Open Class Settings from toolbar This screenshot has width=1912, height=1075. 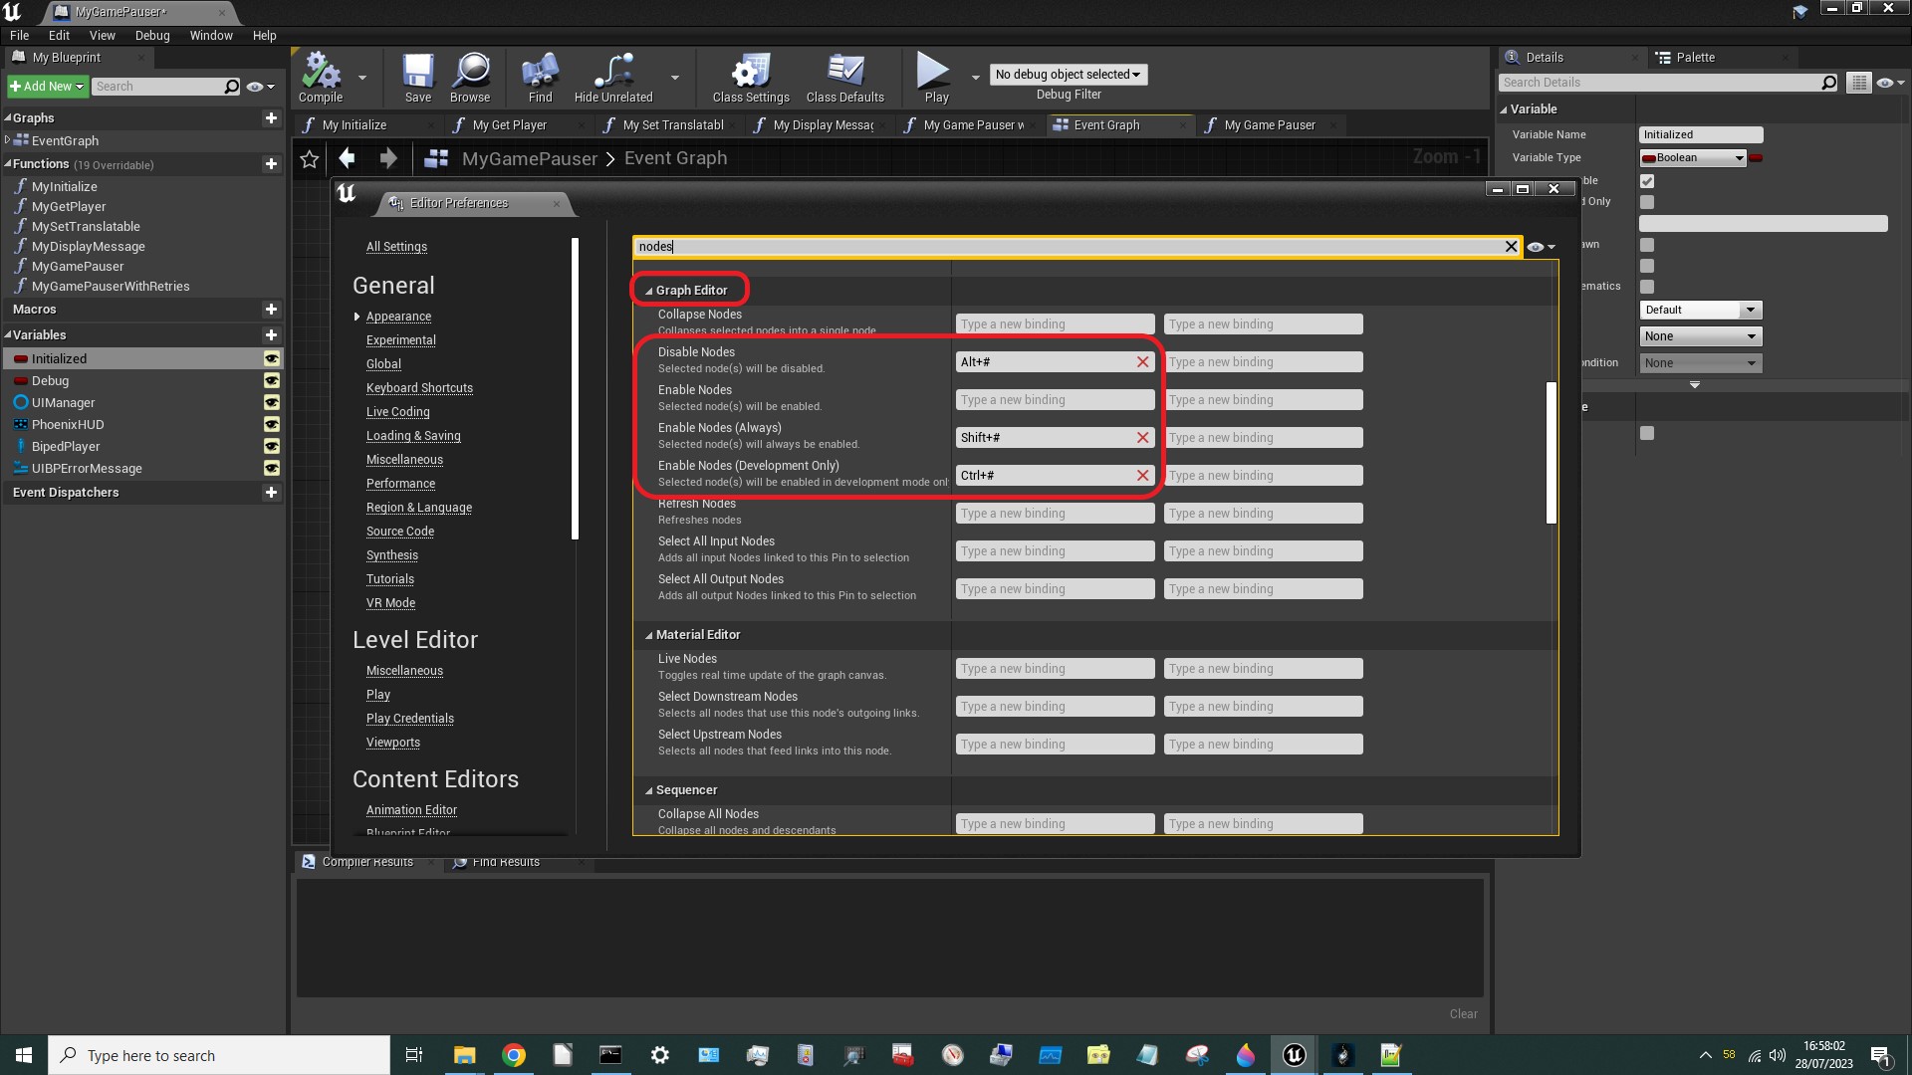pyautogui.click(x=751, y=78)
